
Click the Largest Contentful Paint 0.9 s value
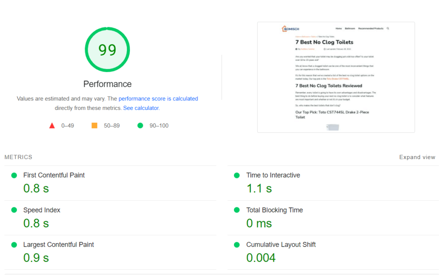36,258
